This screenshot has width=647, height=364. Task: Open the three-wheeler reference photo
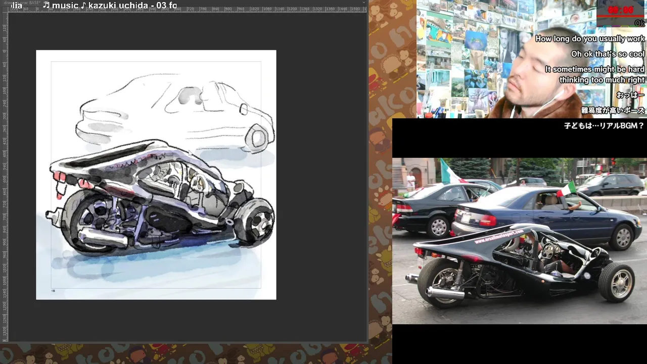(520, 241)
